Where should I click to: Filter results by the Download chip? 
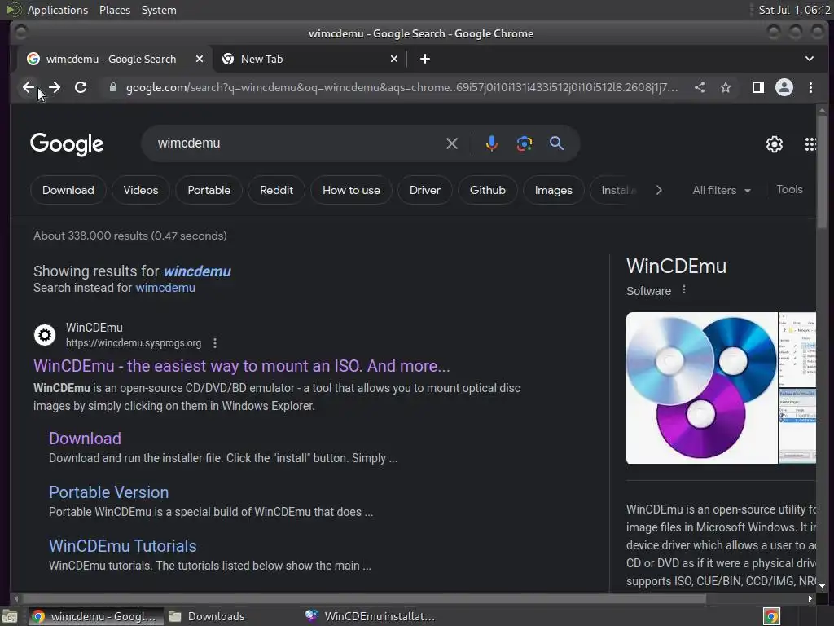pyautogui.click(x=68, y=191)
